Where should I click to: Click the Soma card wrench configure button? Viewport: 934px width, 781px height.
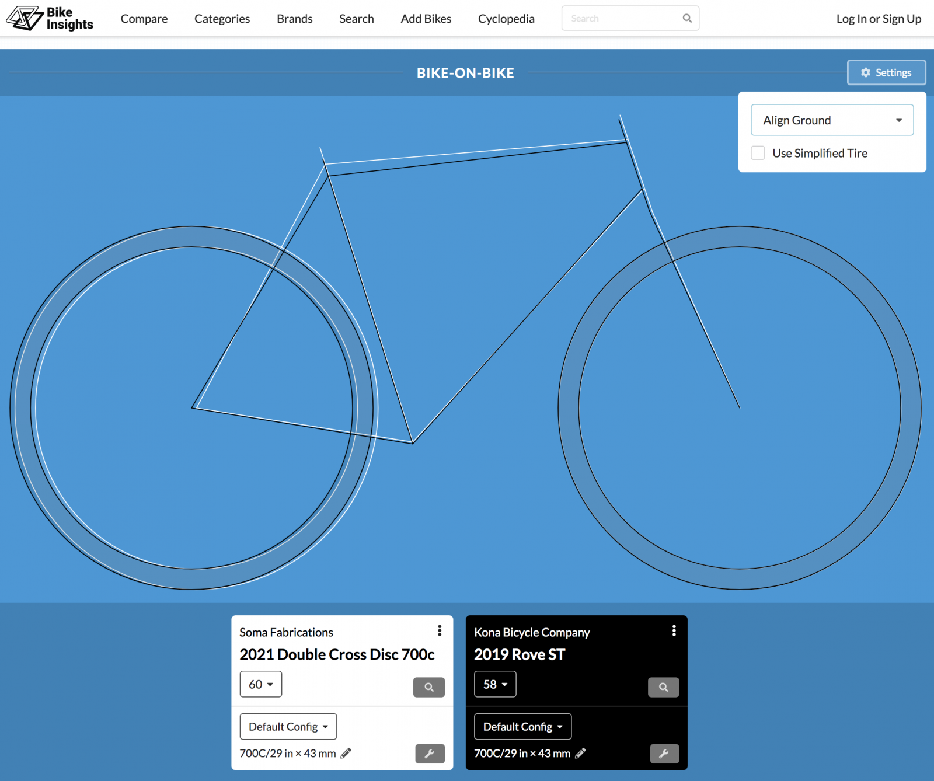coord(430,754)
